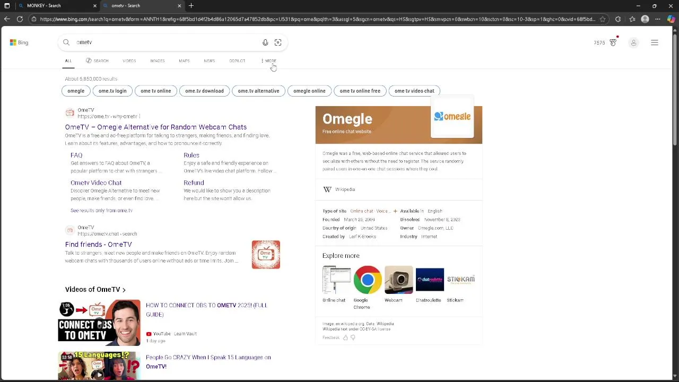Select the 'ome.tv download' chip
Screen dimensions: 679x382
(x=204, y=91)
